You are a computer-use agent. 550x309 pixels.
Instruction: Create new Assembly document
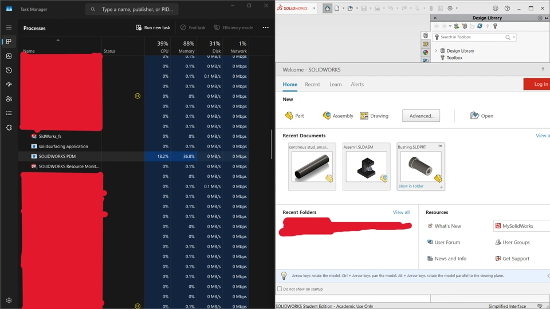click(338, 116)
